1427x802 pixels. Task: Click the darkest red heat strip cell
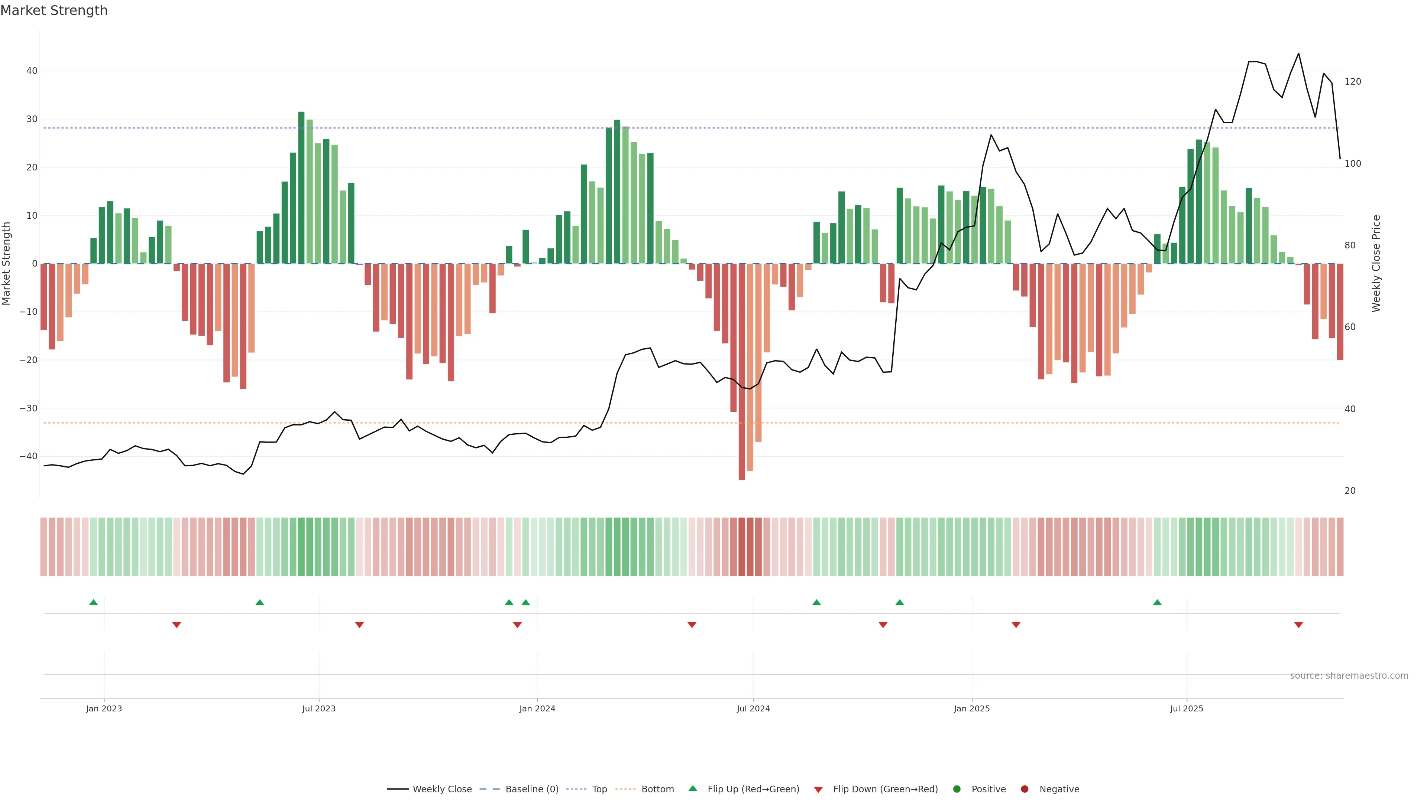(x=742, y=547)
